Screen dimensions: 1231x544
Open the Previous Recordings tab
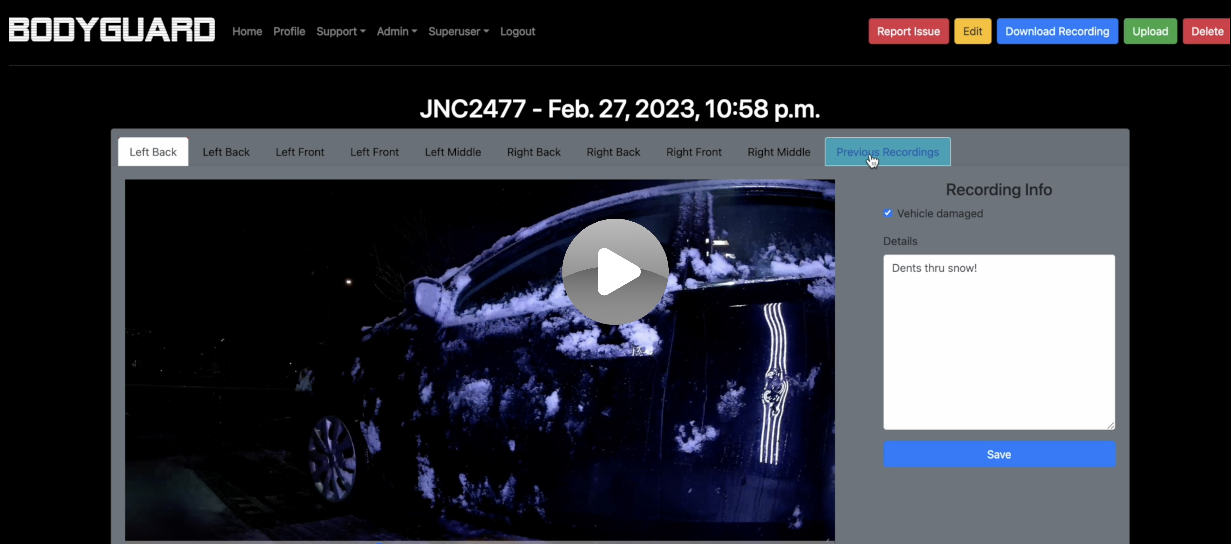click(887, 152)
